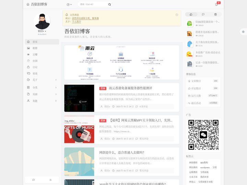Expand the 友链 links chevron
The width and height of the screenshot is (247, 185).
(x=56, y=101)
